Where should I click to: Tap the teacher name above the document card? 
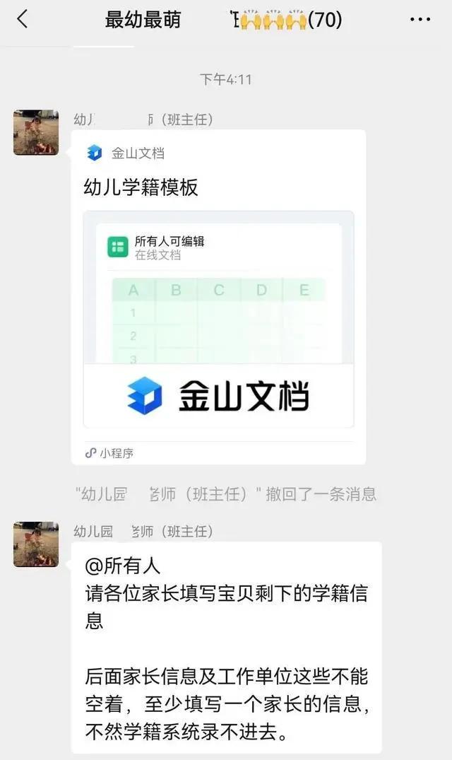point(143,119)
